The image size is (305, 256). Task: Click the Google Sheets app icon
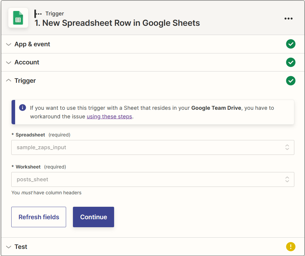click(x=18, y=18)
